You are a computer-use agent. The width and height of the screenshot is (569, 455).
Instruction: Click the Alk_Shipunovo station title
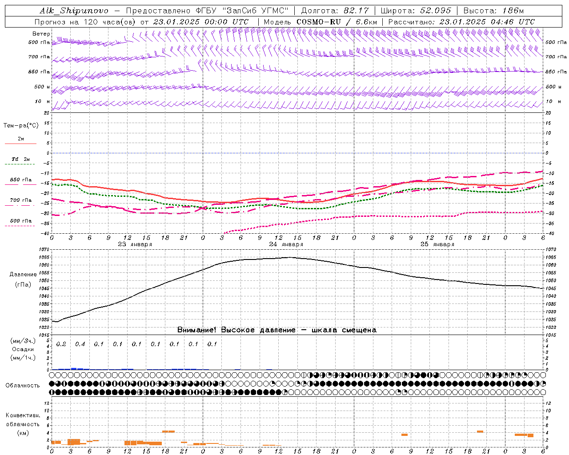[74, 11]
